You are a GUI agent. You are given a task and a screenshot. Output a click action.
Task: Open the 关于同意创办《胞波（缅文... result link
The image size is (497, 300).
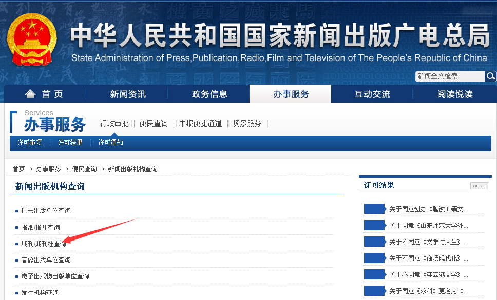(429, 209)
